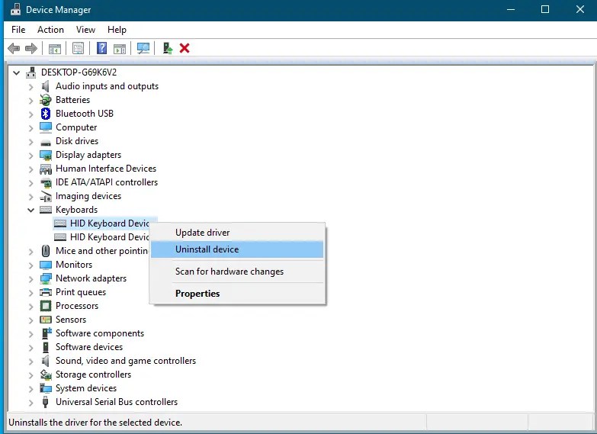The height and width of the screenshot is (434, 597).
Task: Expand the Mice and other pointing devices chevron
Action: click(x=30, y=252)
